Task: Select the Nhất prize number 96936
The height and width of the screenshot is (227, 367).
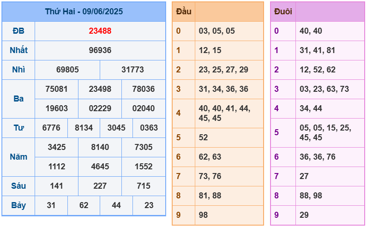Action: [100, 50]
